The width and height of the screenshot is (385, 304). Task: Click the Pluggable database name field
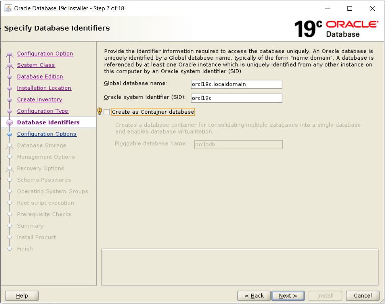(x=238, y=144)
